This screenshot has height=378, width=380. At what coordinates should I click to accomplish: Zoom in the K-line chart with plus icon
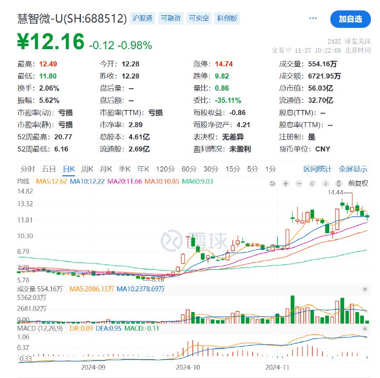tap(286, 183)
